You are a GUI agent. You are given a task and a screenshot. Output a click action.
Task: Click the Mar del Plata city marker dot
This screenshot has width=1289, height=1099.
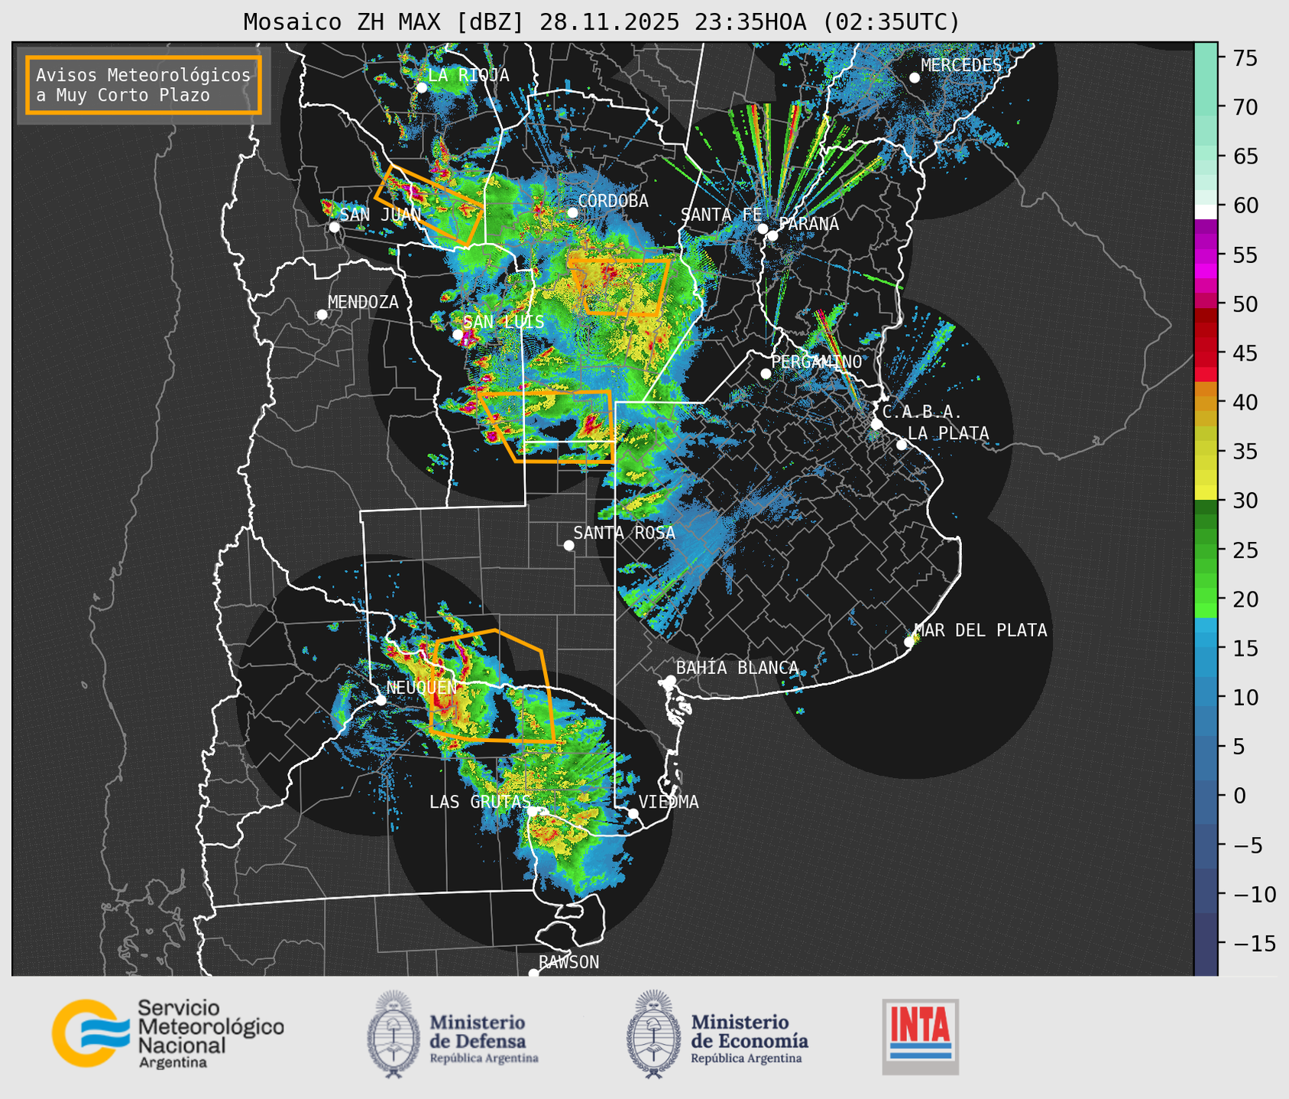click(909, 642)
